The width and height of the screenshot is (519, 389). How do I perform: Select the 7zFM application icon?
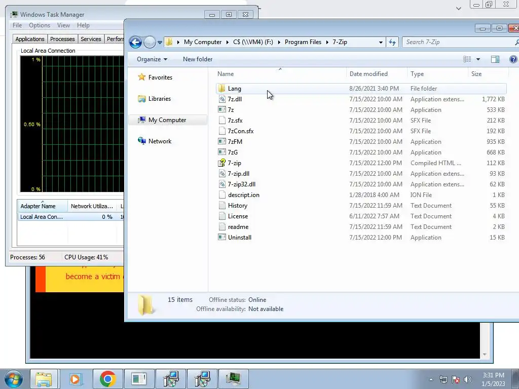222,141
